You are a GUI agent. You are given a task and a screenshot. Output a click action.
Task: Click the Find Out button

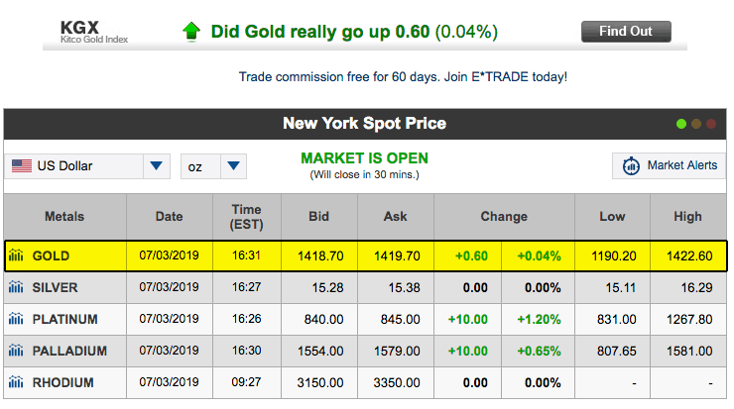pyautogui.click(x=626, y=32)
